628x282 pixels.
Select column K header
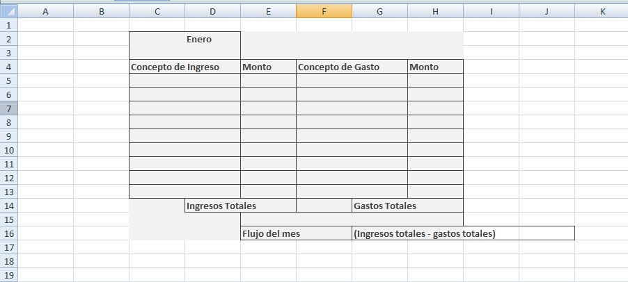602,12
